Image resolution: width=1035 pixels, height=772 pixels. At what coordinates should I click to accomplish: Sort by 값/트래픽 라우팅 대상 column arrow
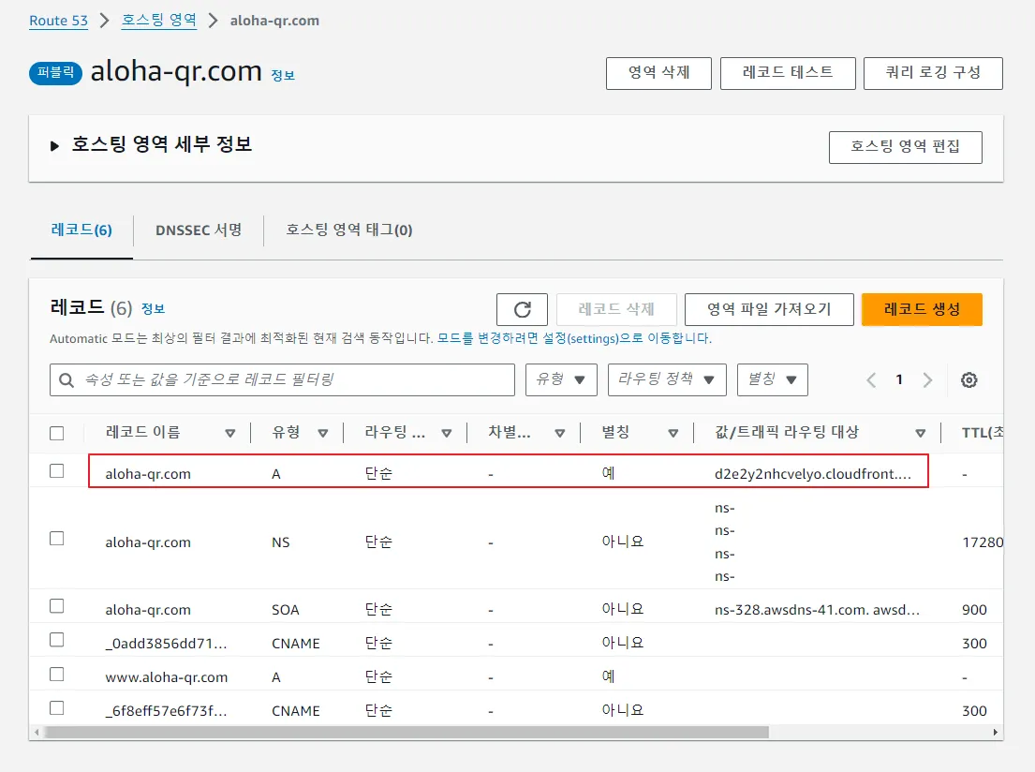(x=920, y=433)
